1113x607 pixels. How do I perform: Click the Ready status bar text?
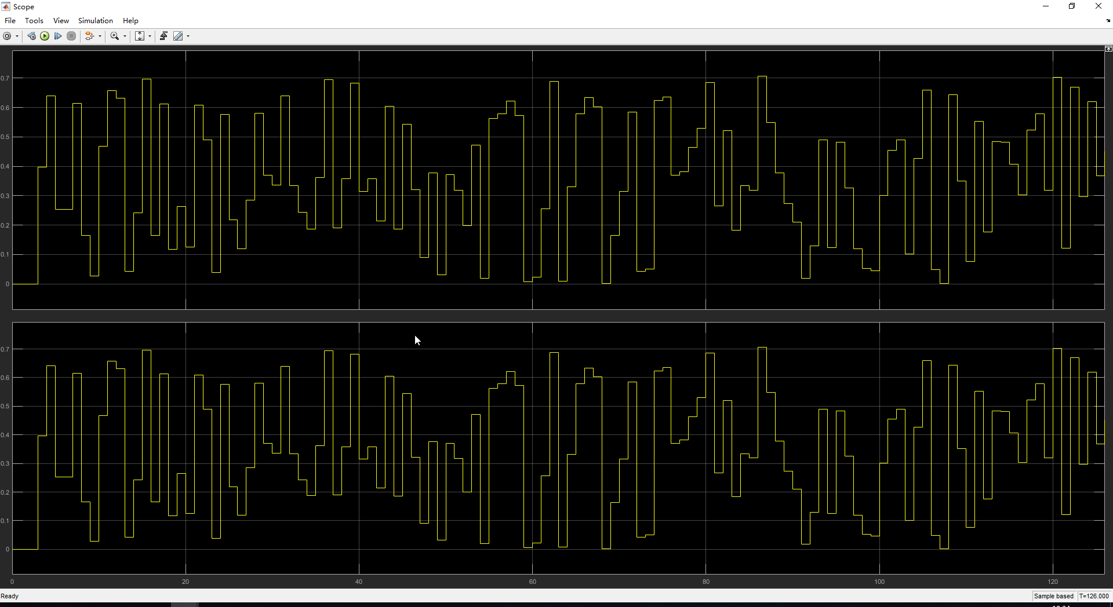10,595
